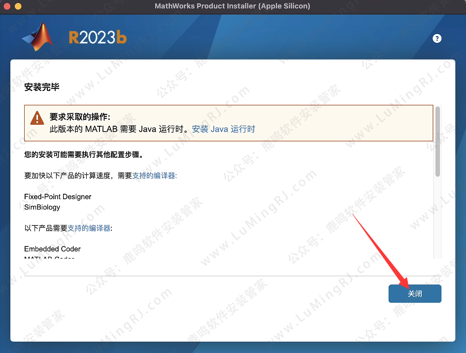This screenshot has width=466, height=353.
Task: Click the 安装完毕 heading
Action: tap(42, 87)
